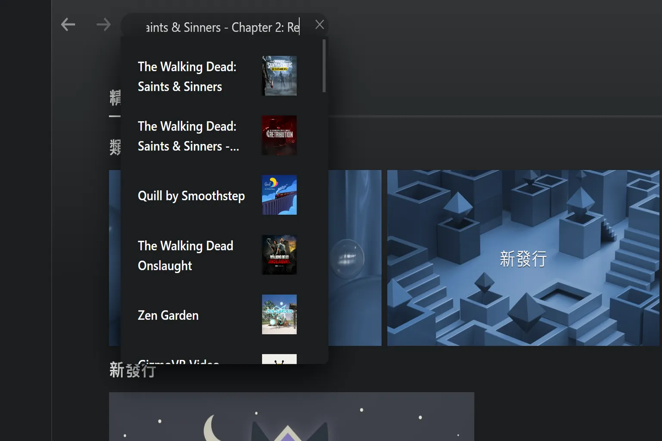Open the 新發行 category banner tile
Screen dimensions: 662x441
coord(523,258)
